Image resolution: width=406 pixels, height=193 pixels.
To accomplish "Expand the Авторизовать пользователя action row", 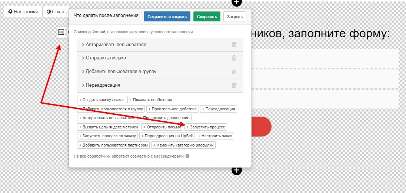I will 160,45.
